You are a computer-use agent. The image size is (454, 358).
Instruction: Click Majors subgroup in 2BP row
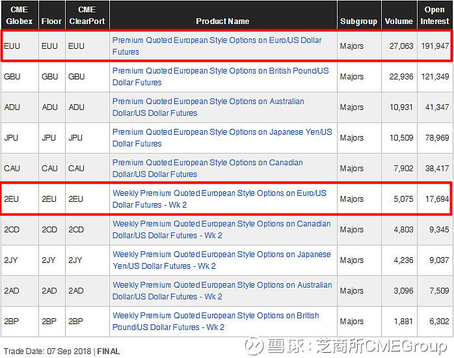(x=352, y=322)
